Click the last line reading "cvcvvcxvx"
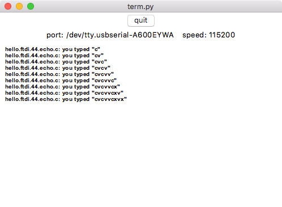The image size is (282, 207). tap(66, 99)
